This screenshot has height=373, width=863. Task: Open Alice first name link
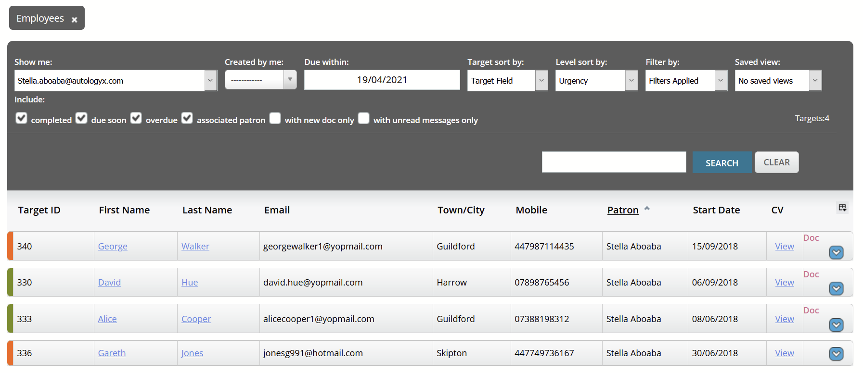coord(107,319)
